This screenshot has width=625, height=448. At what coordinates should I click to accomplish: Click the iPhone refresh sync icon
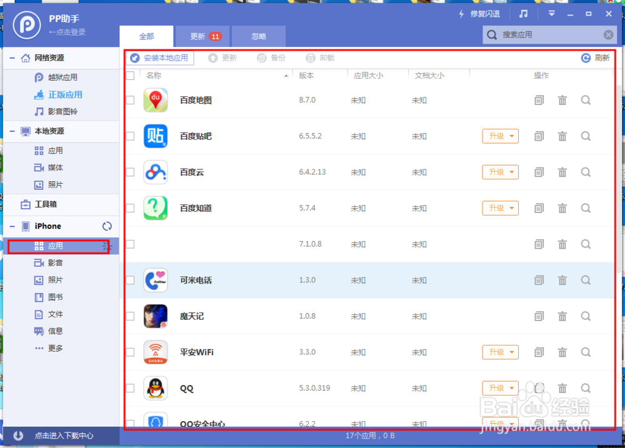coord(107,226)
